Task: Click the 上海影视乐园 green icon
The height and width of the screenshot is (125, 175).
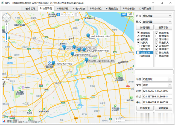Action: (x=44, y=109)
